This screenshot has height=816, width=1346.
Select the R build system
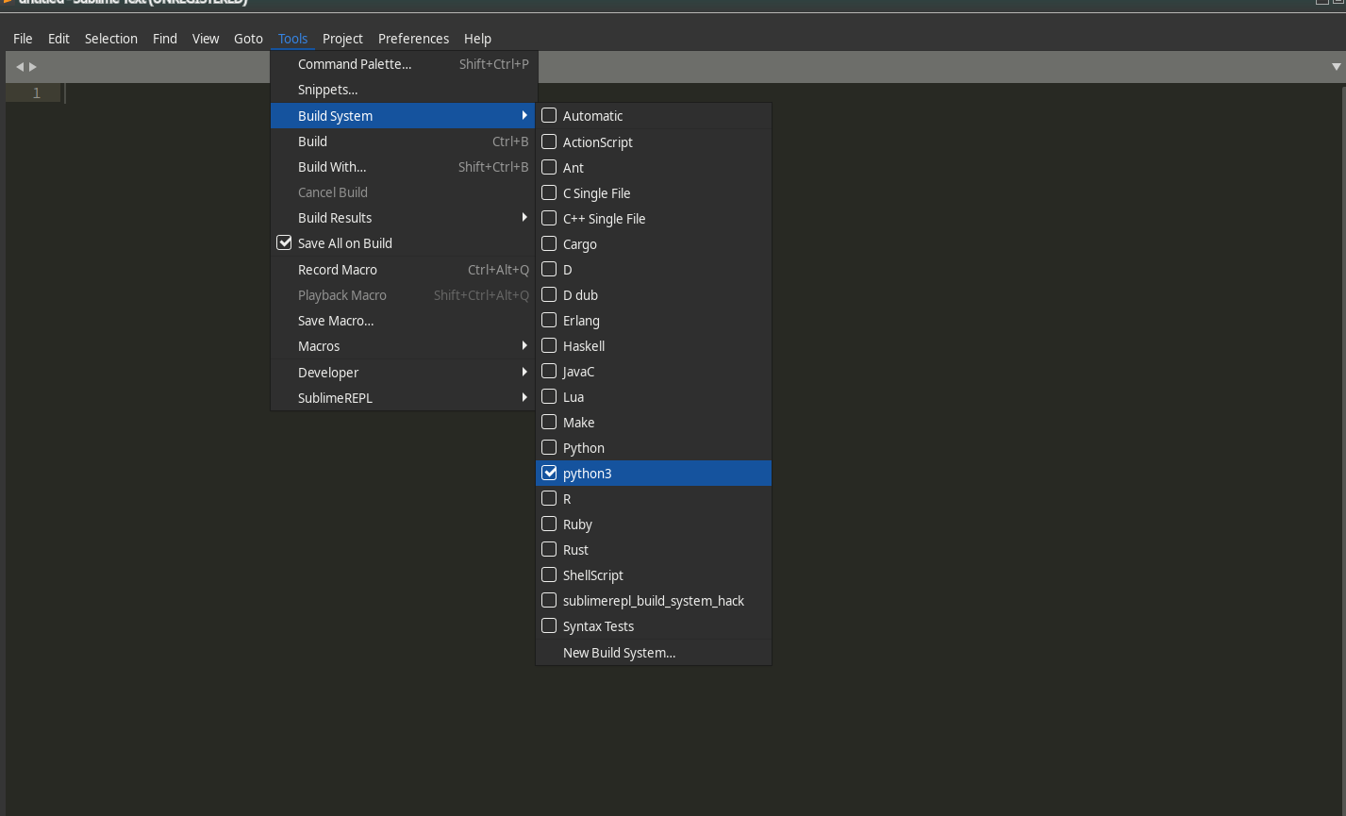click(654, 498)
